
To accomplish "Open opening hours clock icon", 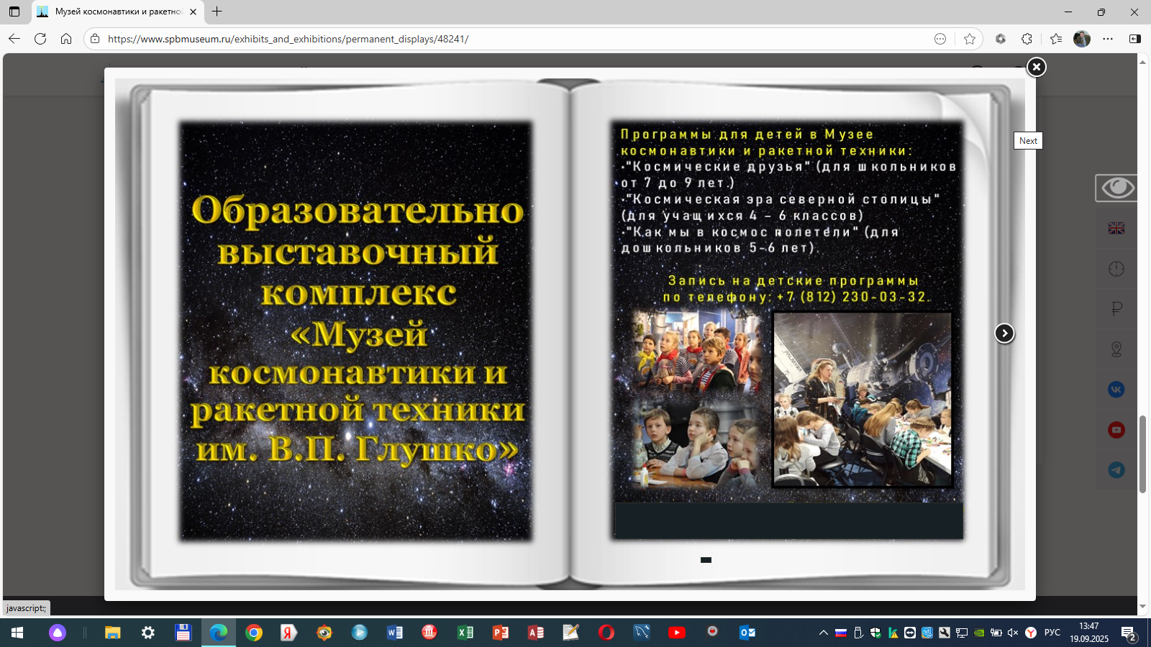I will tap(1116, 269).
